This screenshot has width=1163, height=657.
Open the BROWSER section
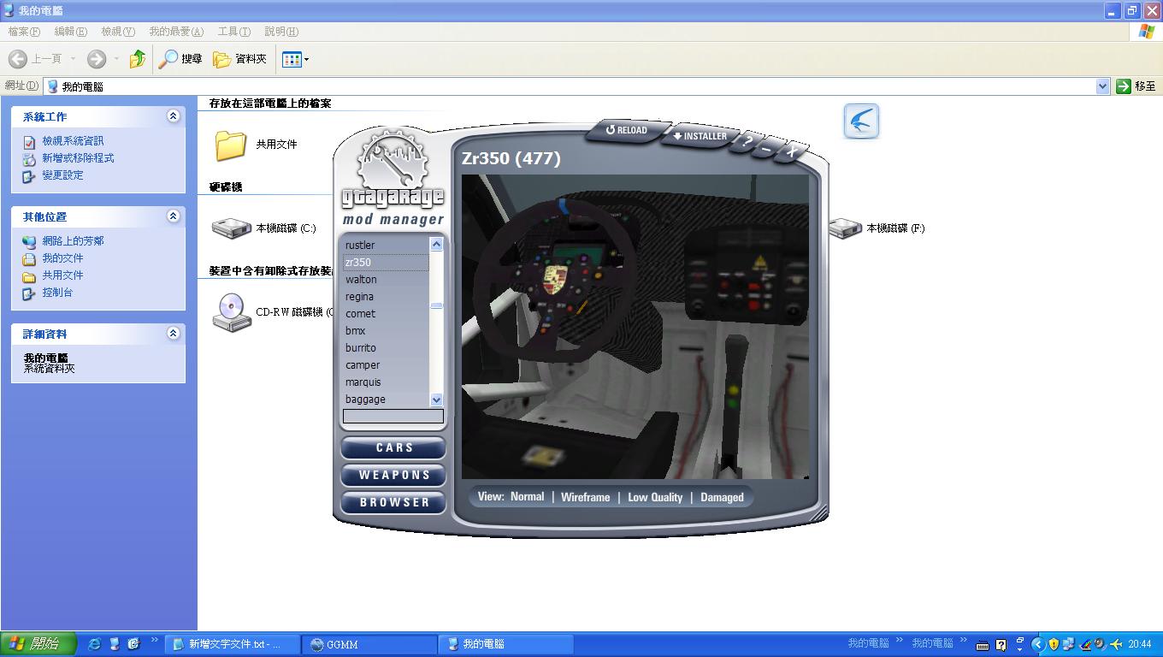click(394, 502)
